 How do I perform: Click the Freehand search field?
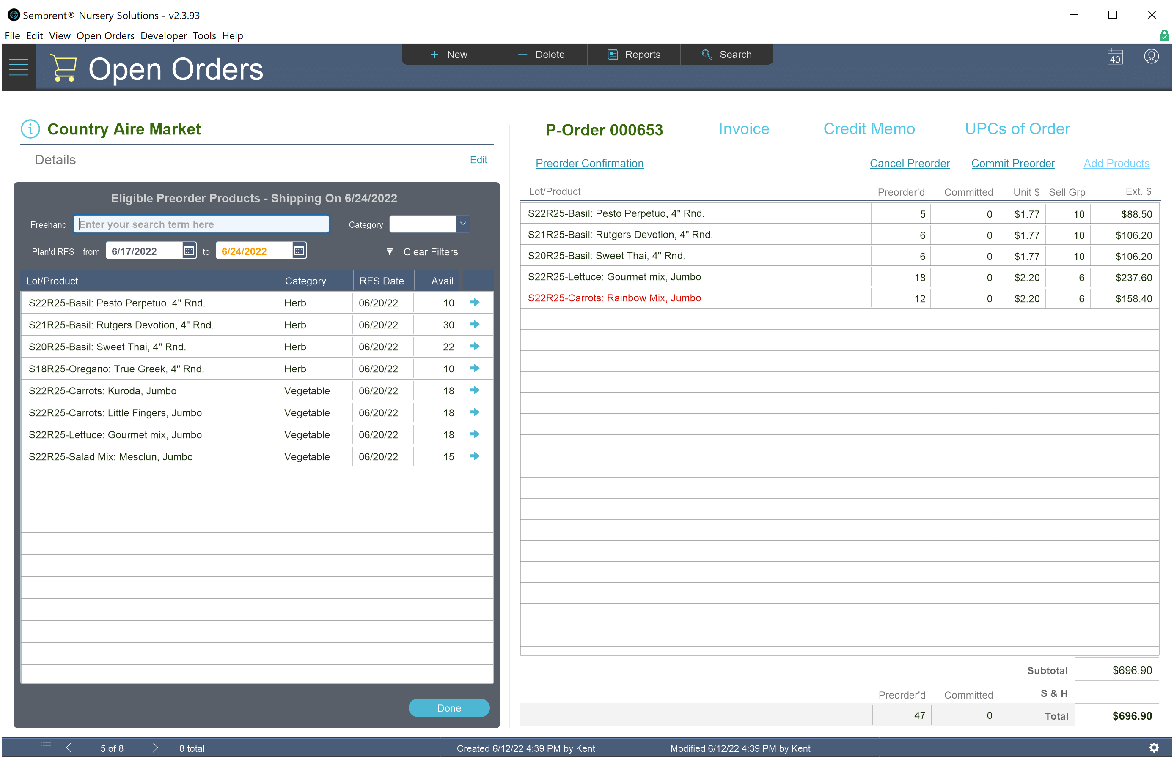(201, 224)
